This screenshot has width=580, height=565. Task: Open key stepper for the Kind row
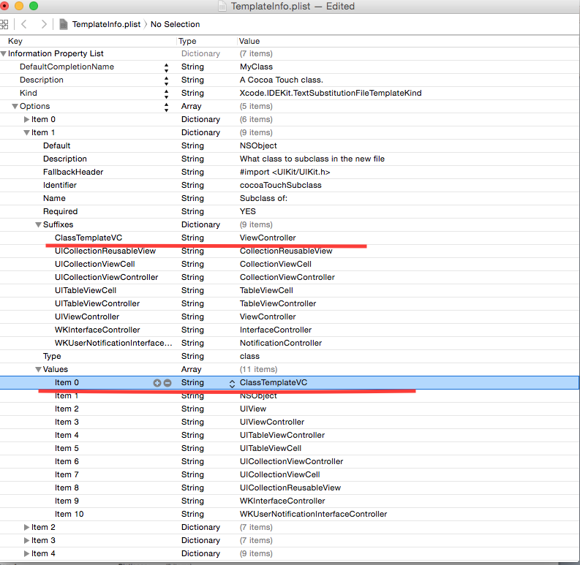(167, 94)
